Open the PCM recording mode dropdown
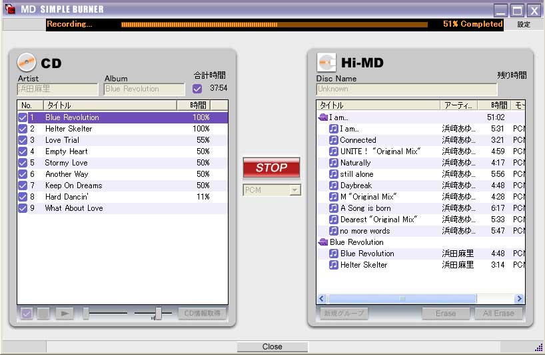 point(295,190)
